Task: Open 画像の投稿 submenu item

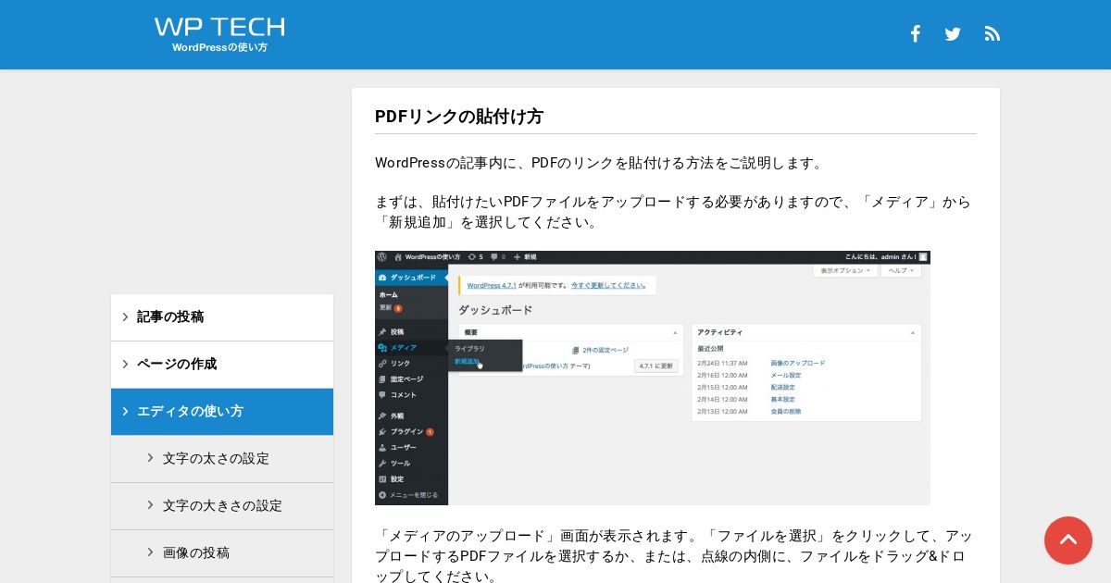Action: 222,553
